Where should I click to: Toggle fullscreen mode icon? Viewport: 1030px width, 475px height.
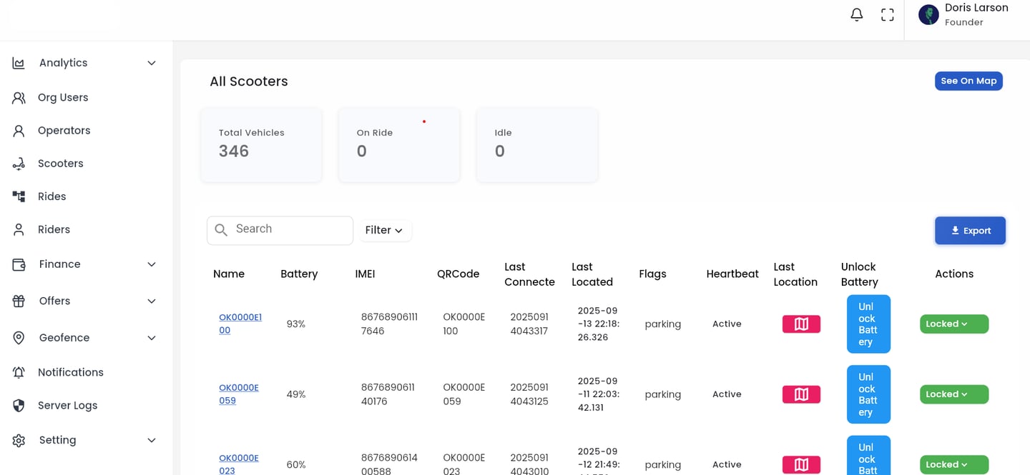888,15
